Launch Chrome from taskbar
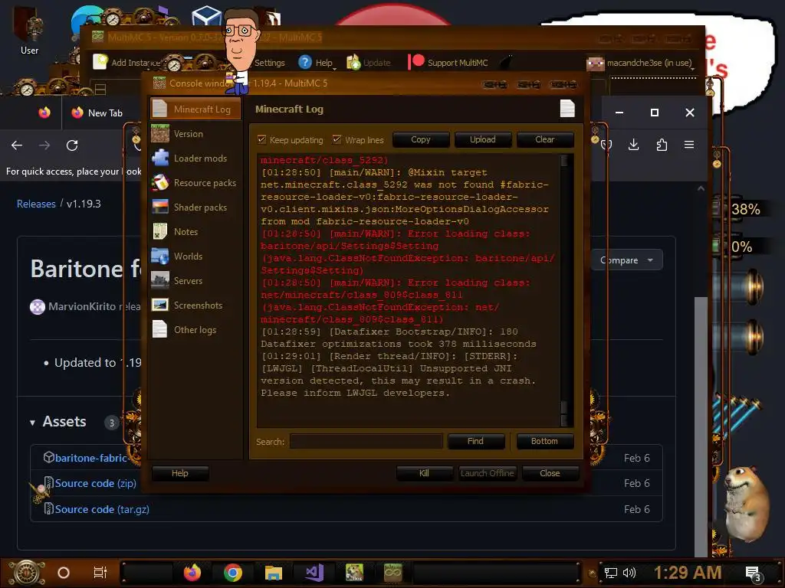The width and height of the screenshot is (785, 588). click(x=233, y=573)
